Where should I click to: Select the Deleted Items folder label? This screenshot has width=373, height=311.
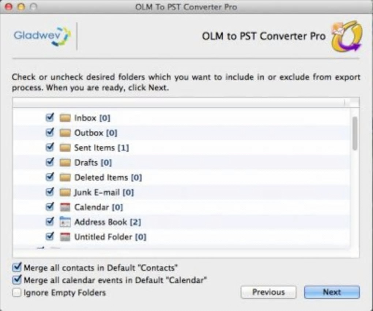click(101, 177)
